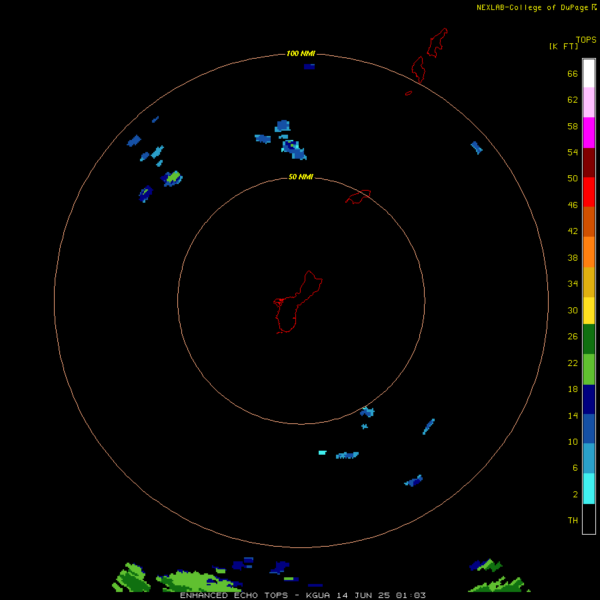Image resolution: width=600 pixels, height=600 pixels.
Task: Click the light green legend swatch
Action: (x=589, y=369)
